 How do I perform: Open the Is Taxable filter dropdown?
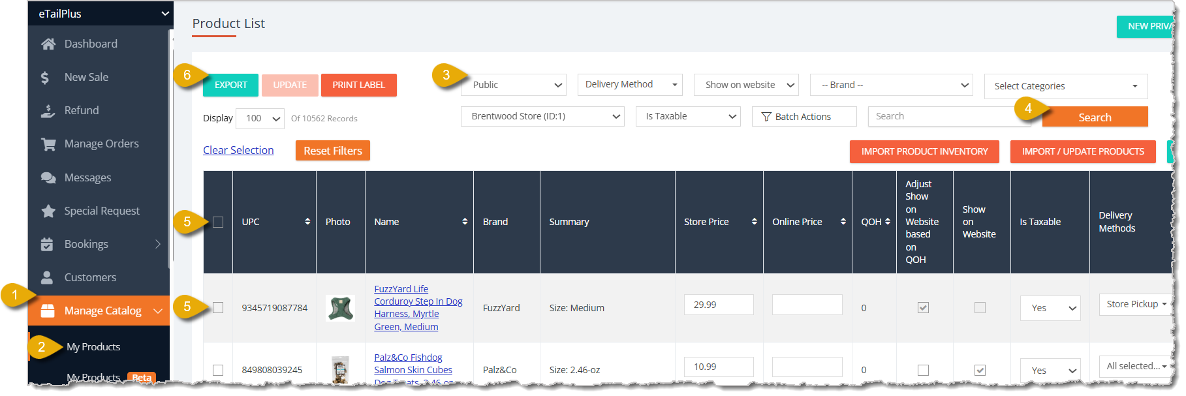click(688, 116)
